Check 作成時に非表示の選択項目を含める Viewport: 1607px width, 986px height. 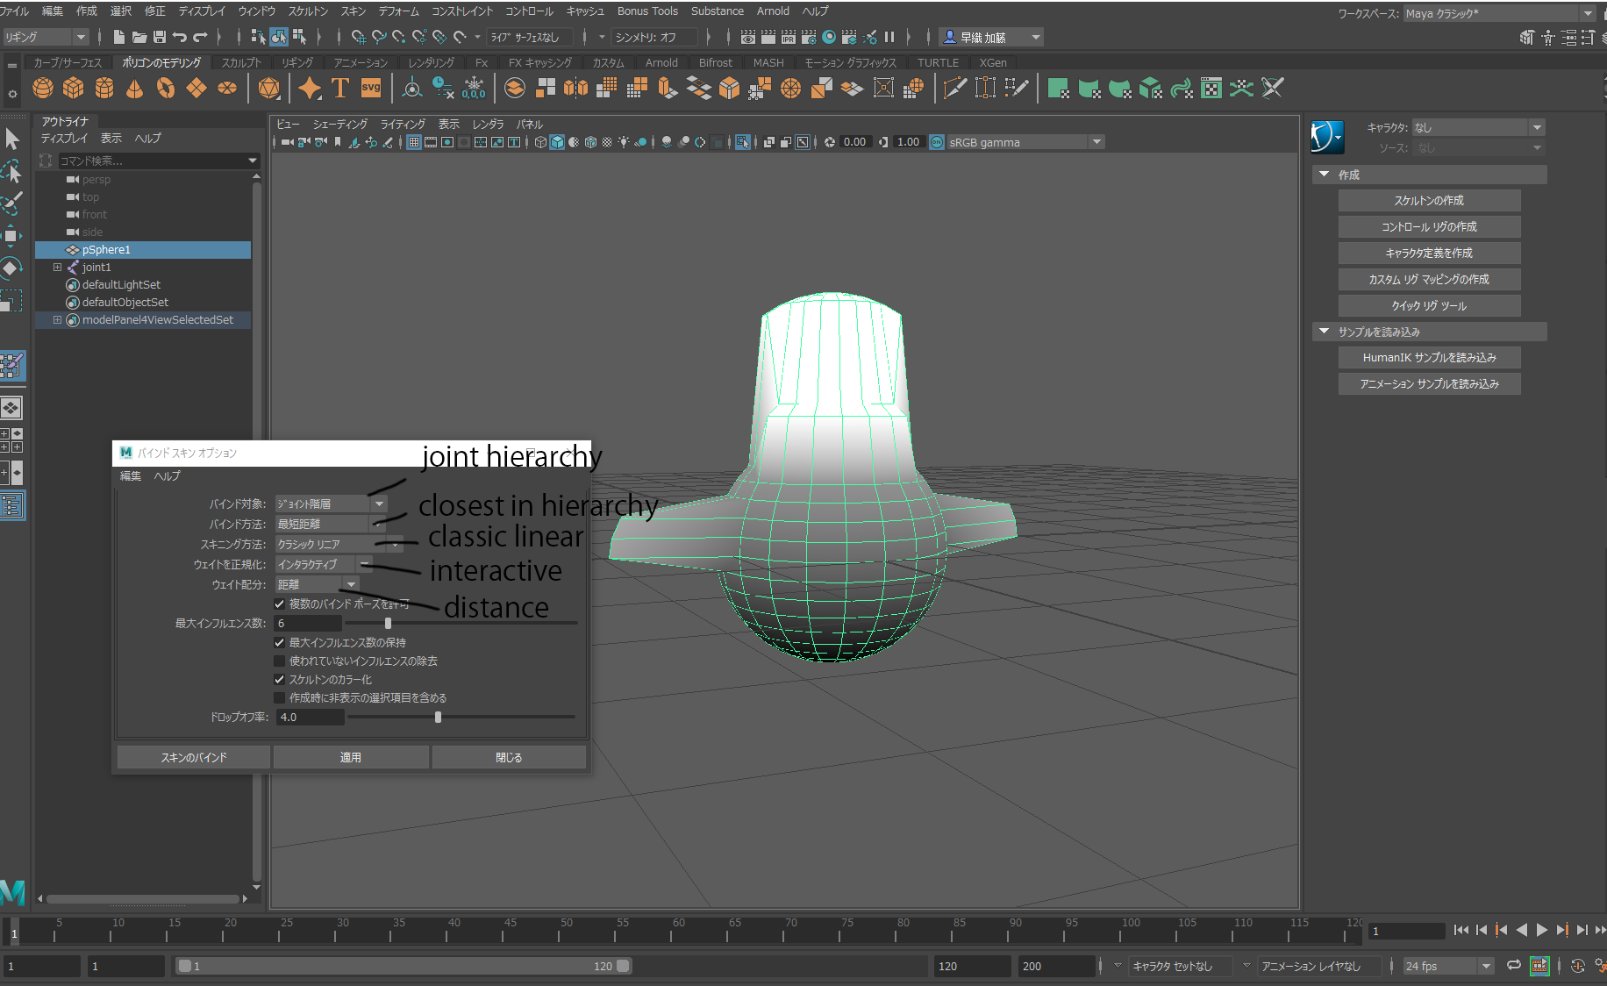pos(279,697)
